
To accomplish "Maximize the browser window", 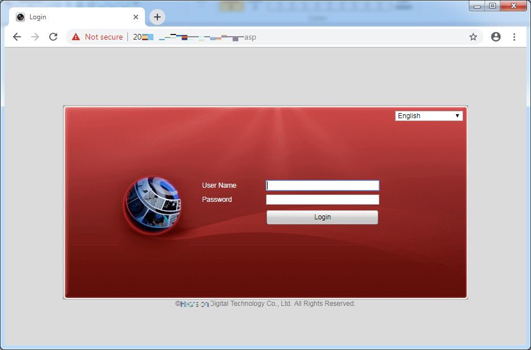I will (493, 6).
